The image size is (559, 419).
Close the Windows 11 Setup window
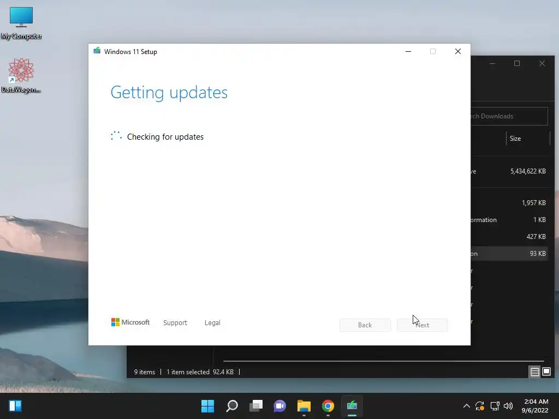click(x=458, y=51)
